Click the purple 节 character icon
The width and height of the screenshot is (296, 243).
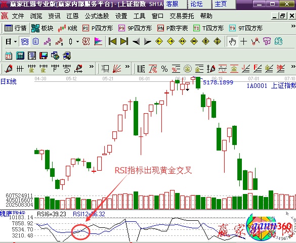267,41
